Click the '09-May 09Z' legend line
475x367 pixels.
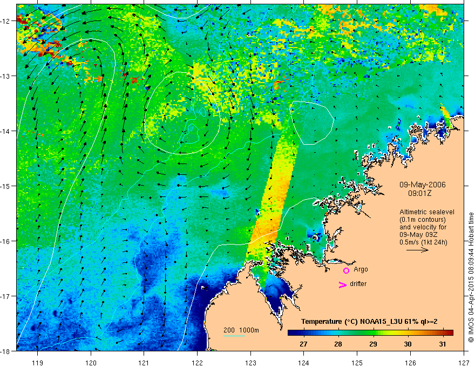pos(418,235)
